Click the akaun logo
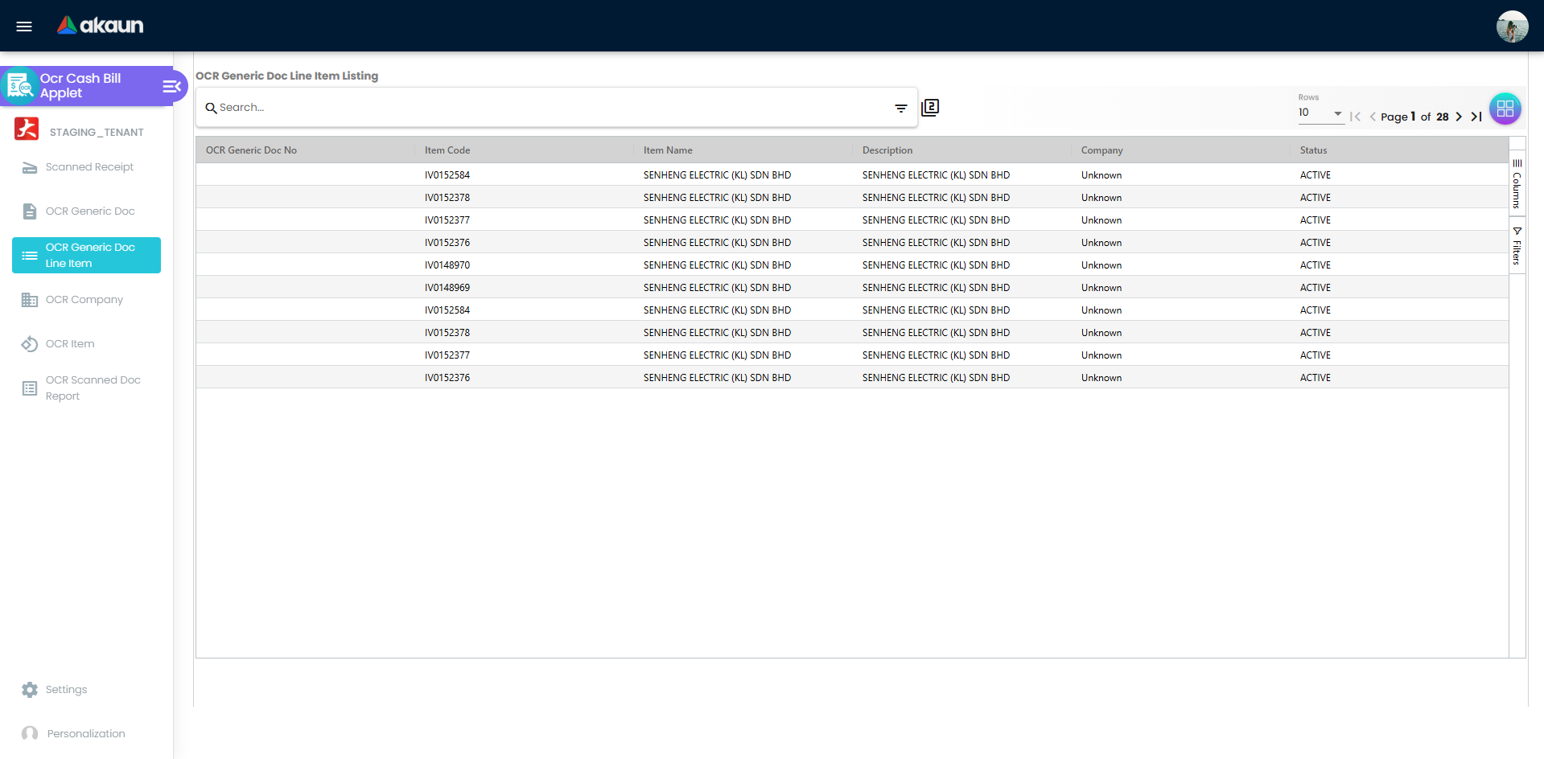 (100, 26)
